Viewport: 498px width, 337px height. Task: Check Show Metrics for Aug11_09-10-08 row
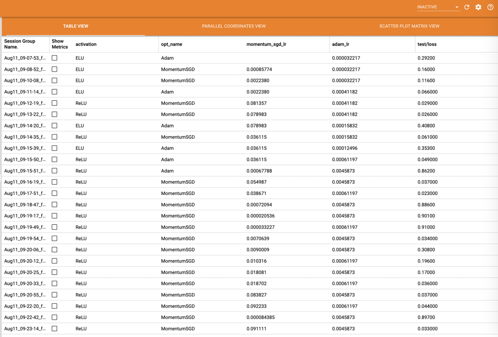point(54,80)
